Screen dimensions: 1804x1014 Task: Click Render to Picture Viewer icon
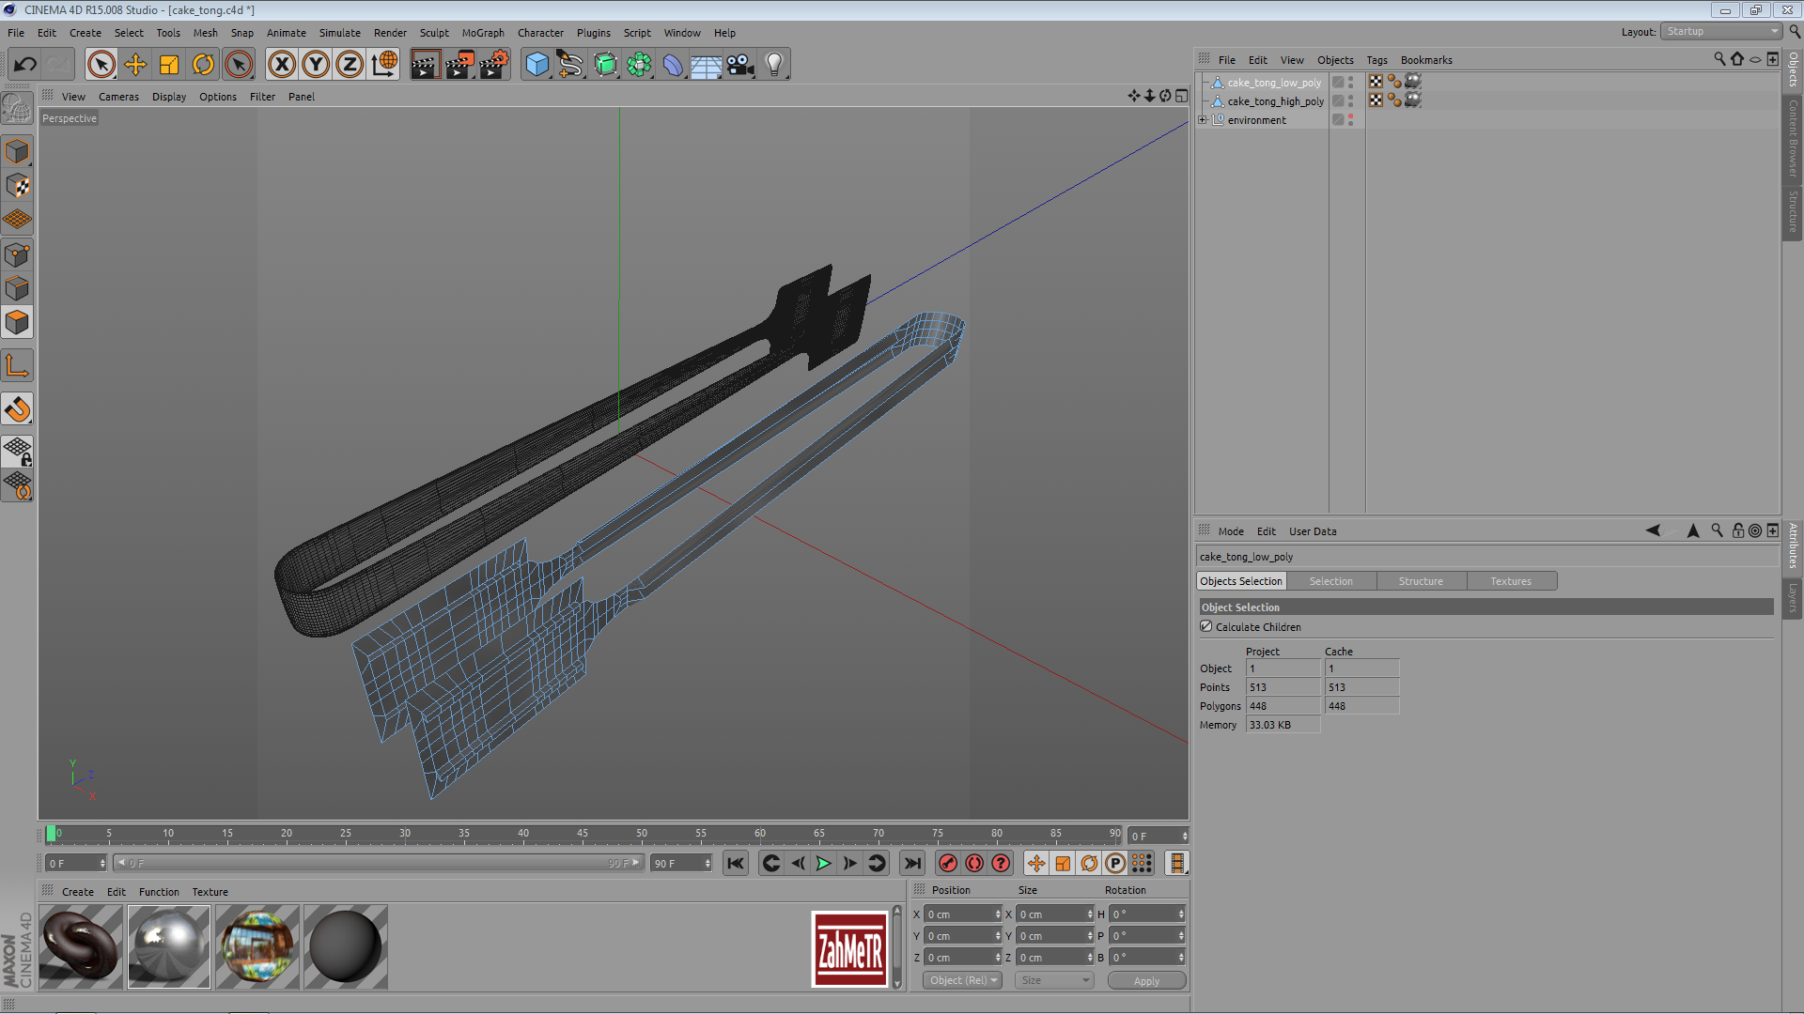pyautogui.click(x=459, y=65)
